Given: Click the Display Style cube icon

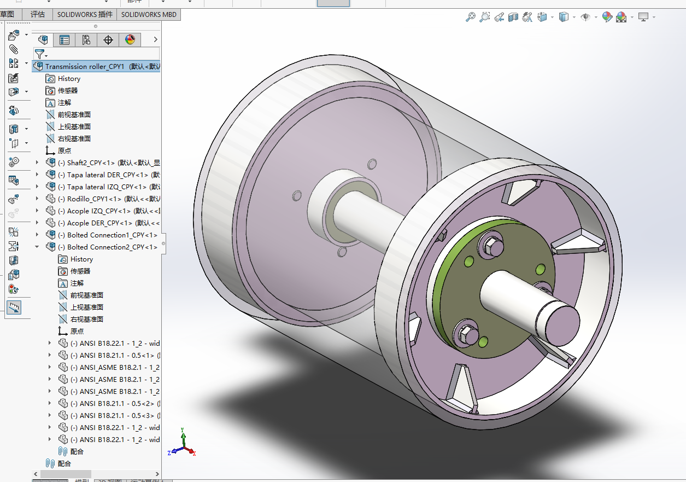Looking at the screenshot, I should pyautogui.click(x=564, y=18).
